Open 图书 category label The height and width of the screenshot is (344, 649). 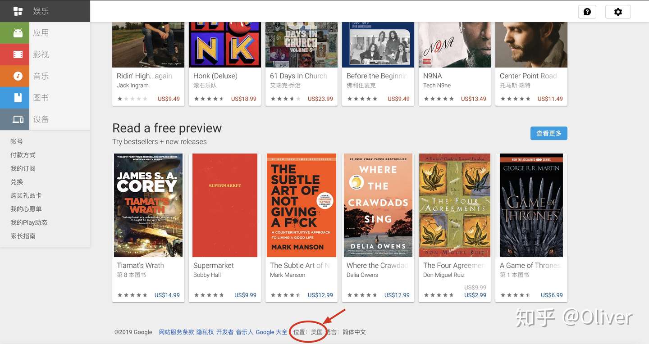(x=41, y=98)
